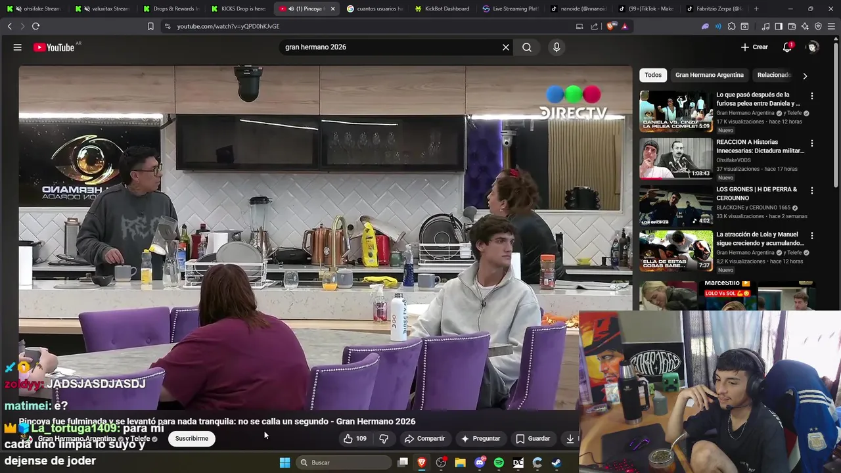Share the page from the address bar icon
The height and width of the screenshot is (473, 841).
point(594,26)
